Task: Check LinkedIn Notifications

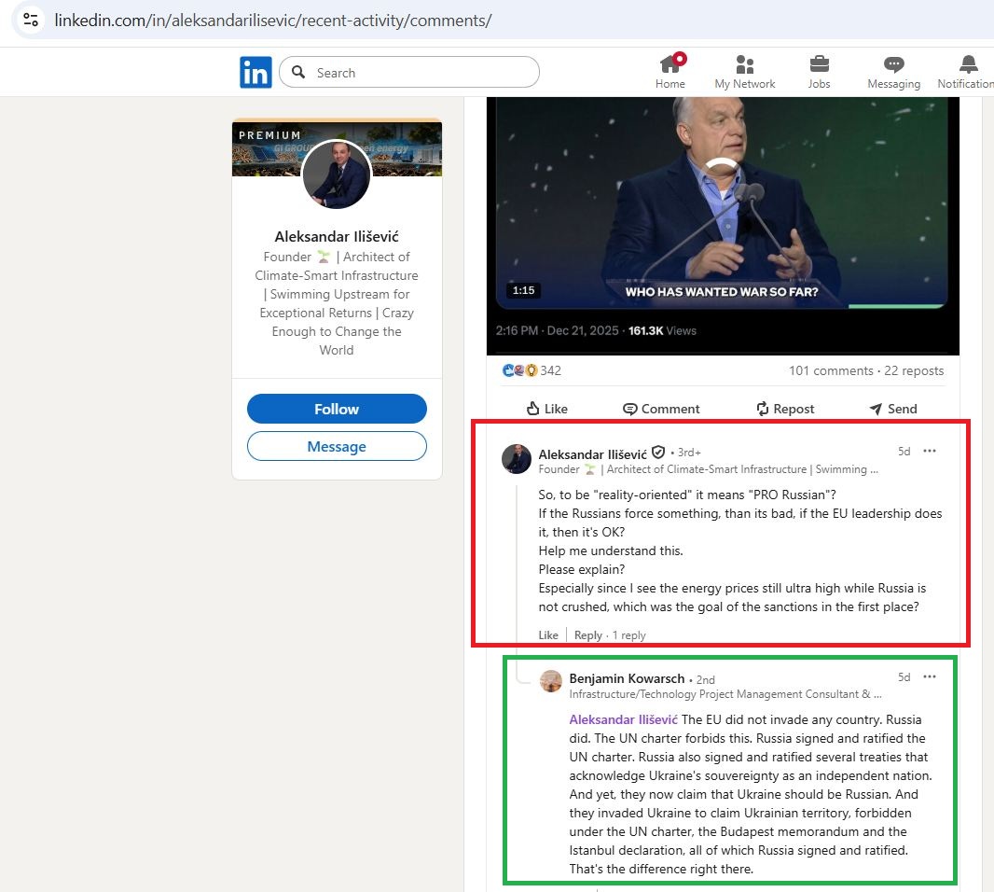Action: point(966,70)
